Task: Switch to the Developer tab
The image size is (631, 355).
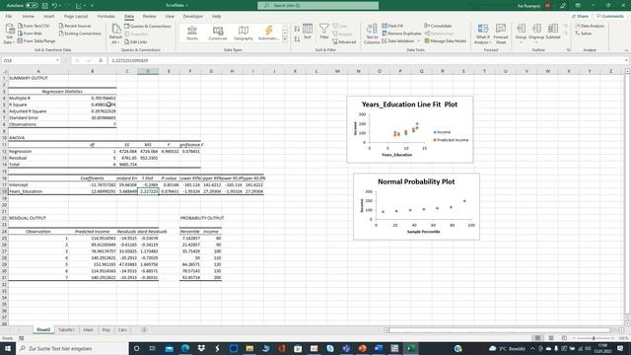Action: [193, 16]
